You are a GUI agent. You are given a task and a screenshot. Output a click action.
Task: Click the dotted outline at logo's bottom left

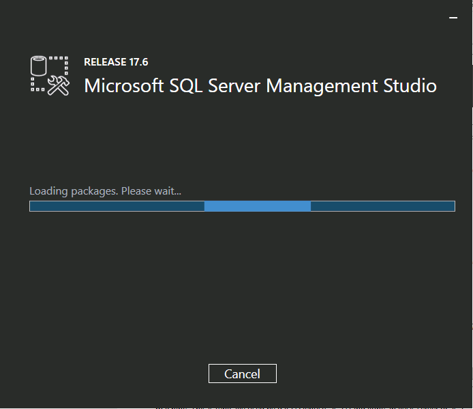tap(37, 85)
